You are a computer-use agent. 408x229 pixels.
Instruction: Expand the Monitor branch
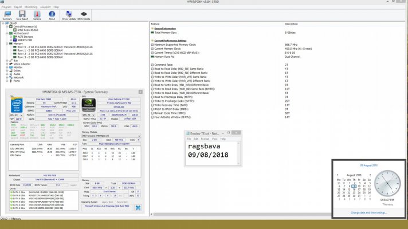(7, 68)
